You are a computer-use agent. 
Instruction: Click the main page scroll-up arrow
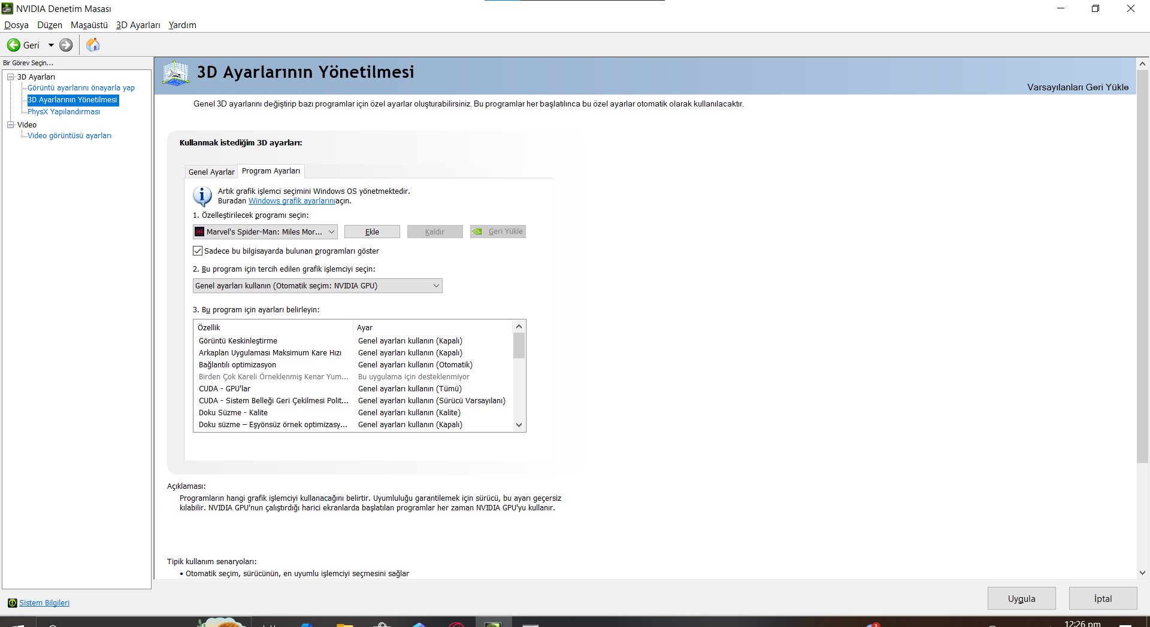[1142, 63]
